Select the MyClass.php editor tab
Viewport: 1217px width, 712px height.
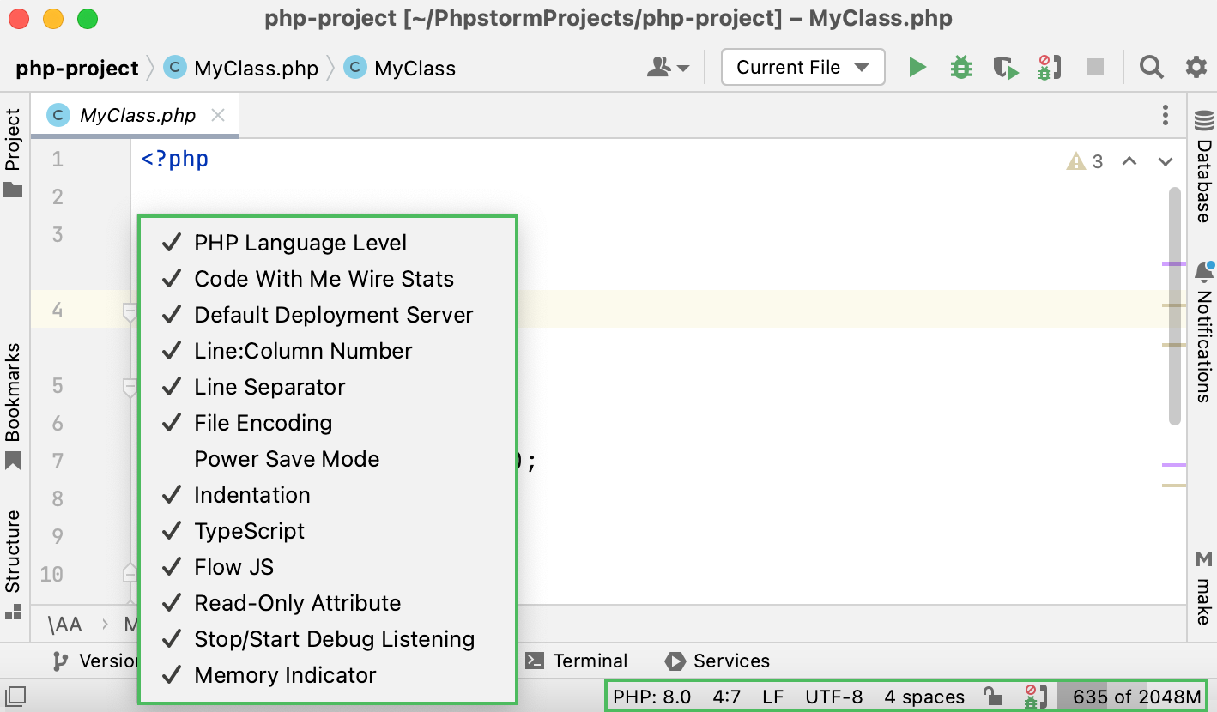click(x=135, y=116)
